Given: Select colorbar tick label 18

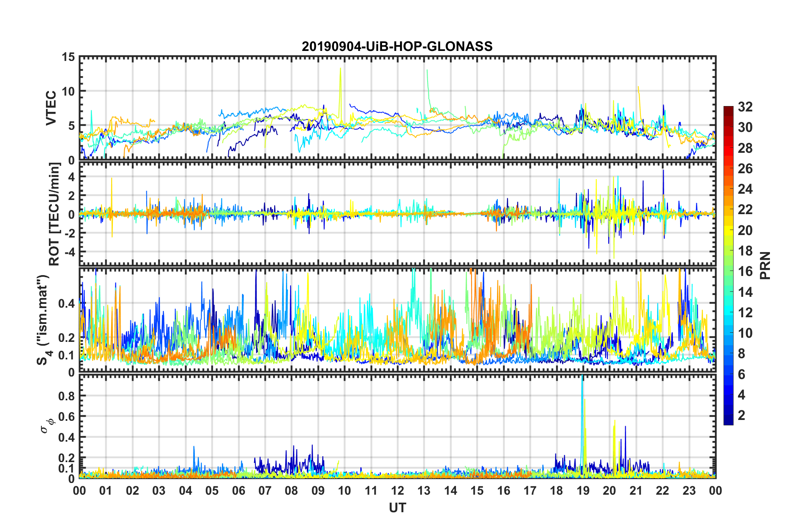Looking at the screenshot, I should pos(745,251).
